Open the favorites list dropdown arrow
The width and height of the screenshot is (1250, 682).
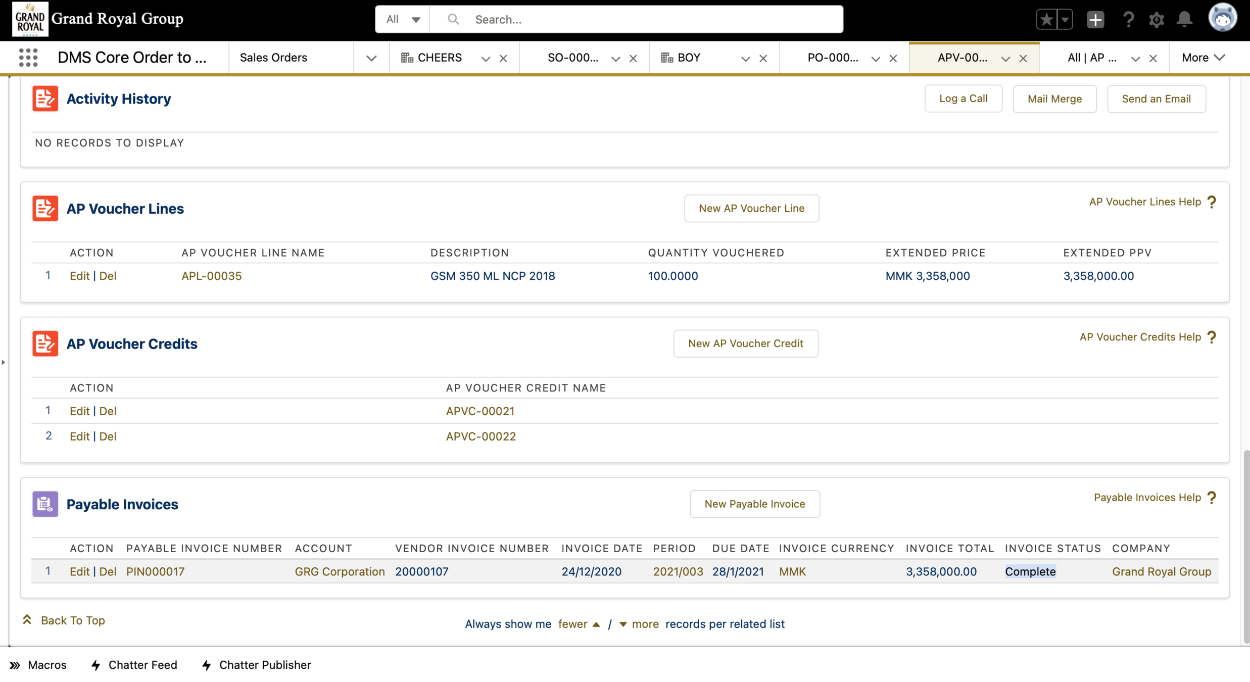tap(1064, 19)
